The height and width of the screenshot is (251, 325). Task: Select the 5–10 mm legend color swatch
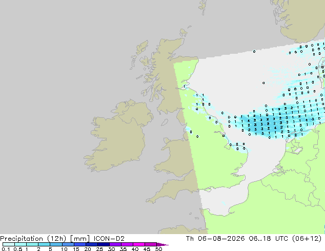[56, 244]
